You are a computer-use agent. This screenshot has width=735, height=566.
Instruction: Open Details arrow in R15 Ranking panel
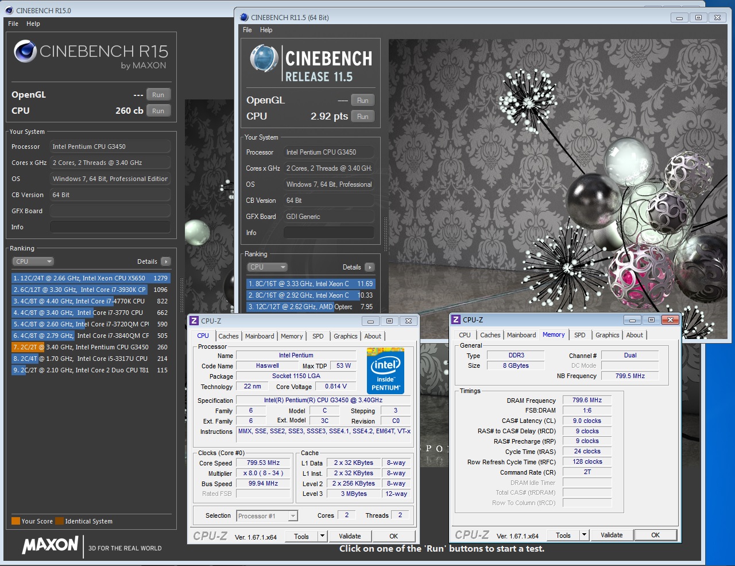(166, 261)
